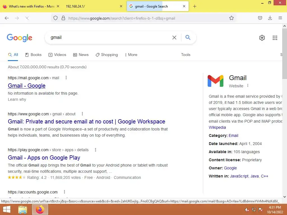Open the Wikipedia link in knowledge panel

[217, 127]
